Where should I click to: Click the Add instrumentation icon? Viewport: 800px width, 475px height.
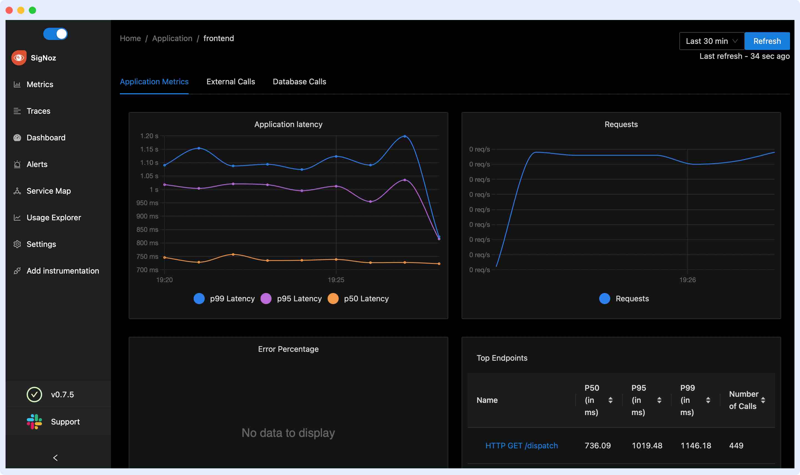click(18, 271)
